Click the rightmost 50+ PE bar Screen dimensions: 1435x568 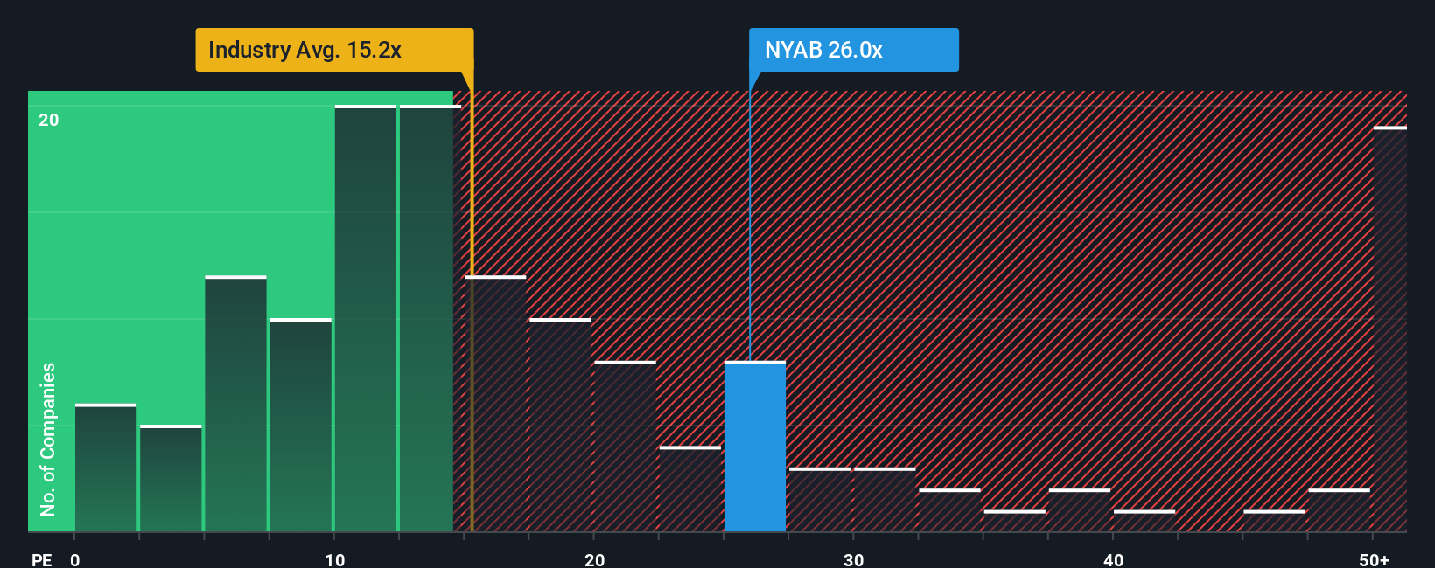click(1389, 329)
